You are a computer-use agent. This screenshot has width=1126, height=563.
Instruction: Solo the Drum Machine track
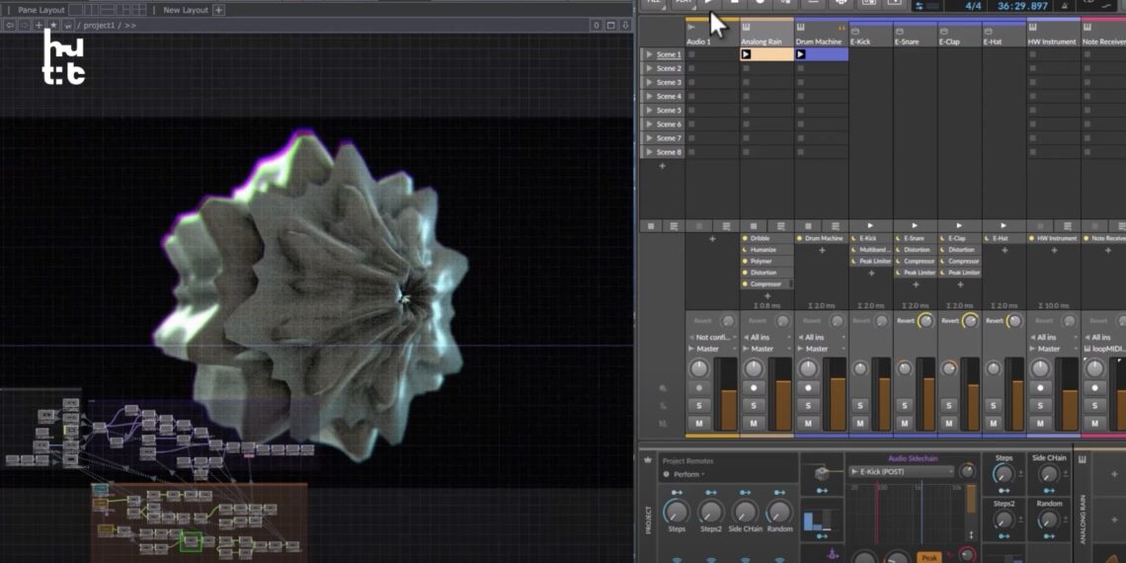[x=808, y=405]
